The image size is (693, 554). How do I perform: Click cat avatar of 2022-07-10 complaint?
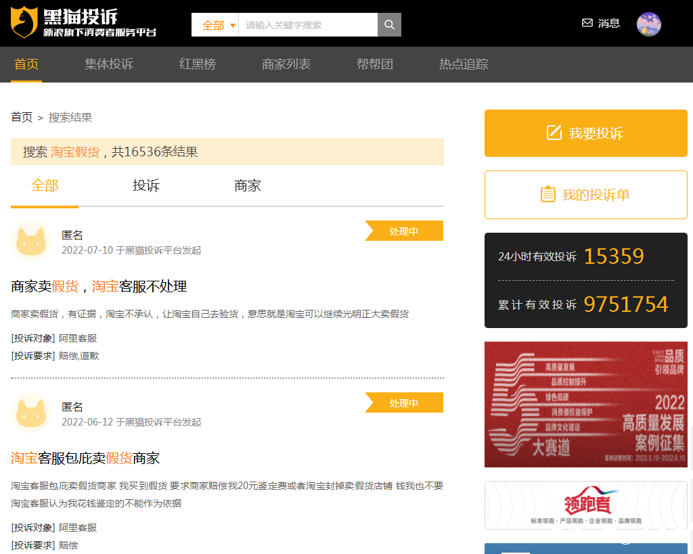(x=31, y=241)
